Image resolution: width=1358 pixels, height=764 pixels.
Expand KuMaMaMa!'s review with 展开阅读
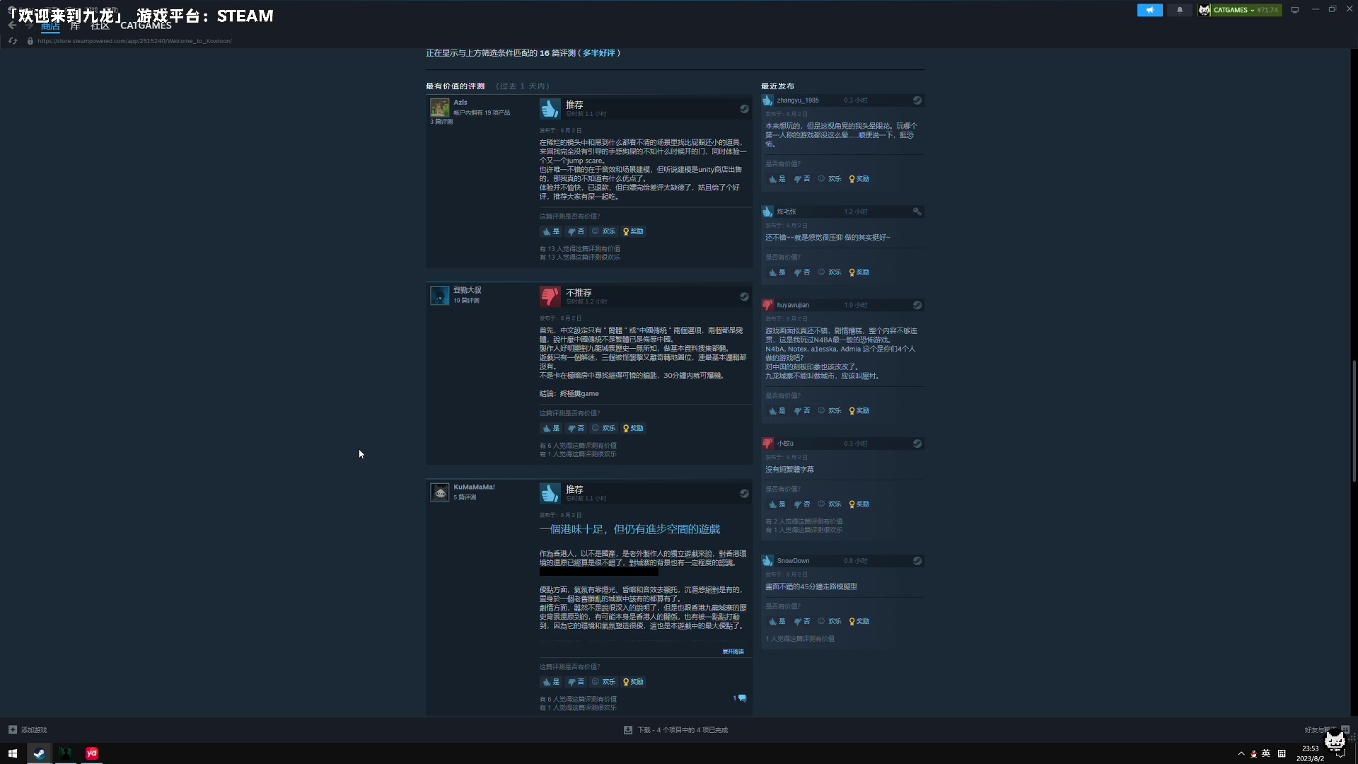tap(733, 652)
